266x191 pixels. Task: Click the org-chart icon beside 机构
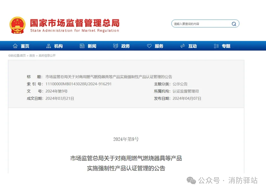click(x=49, y=46)
